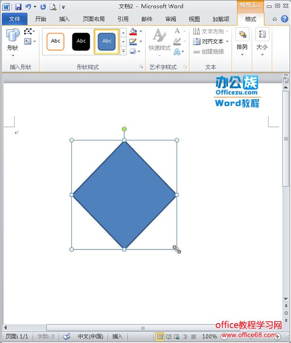Open the Shape Fill dropdown arrow
This screenshot has height=343, width=291.
[x=141, y=31]
